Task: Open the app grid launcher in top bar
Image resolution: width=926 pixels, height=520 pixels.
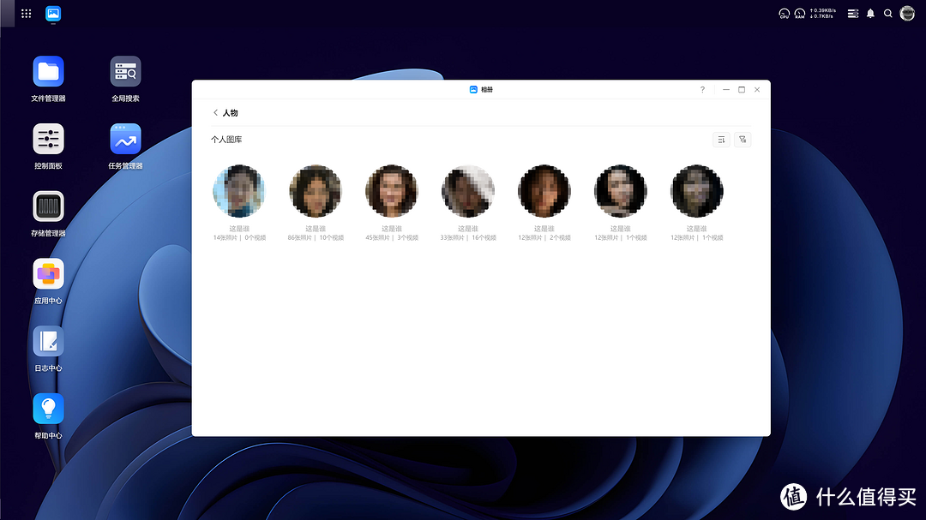Action: [27, 14]
